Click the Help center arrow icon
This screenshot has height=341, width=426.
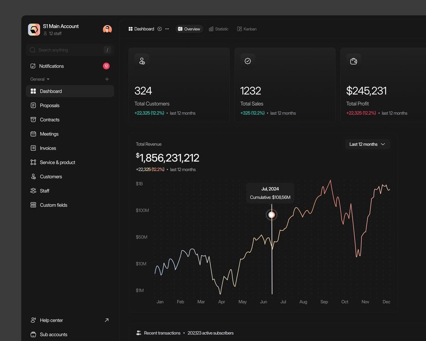coord(107,320)
